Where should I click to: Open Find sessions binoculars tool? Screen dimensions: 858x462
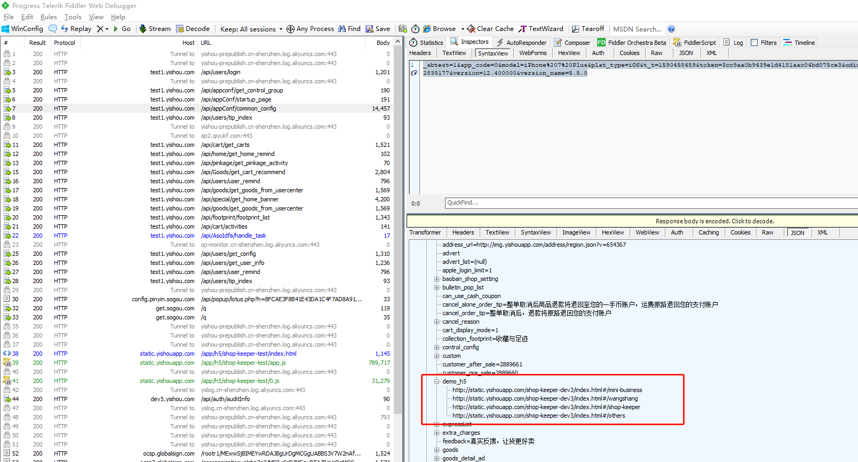click(349, 29)
